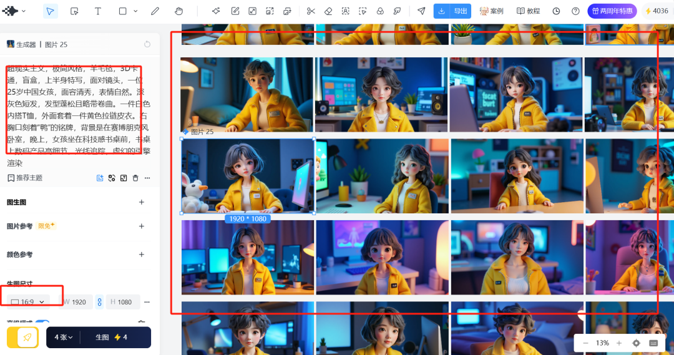Open the 教程 tutorials menu
The height and width of the screenshot is (355, 674).
(529, 11)
